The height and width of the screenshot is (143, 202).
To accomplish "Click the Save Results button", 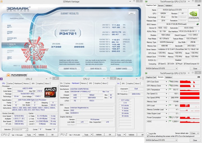I will [x=96, y=69].
